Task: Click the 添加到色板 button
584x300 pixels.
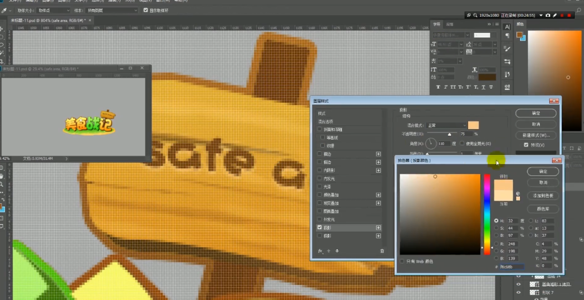Action: [x=543, y=196]
